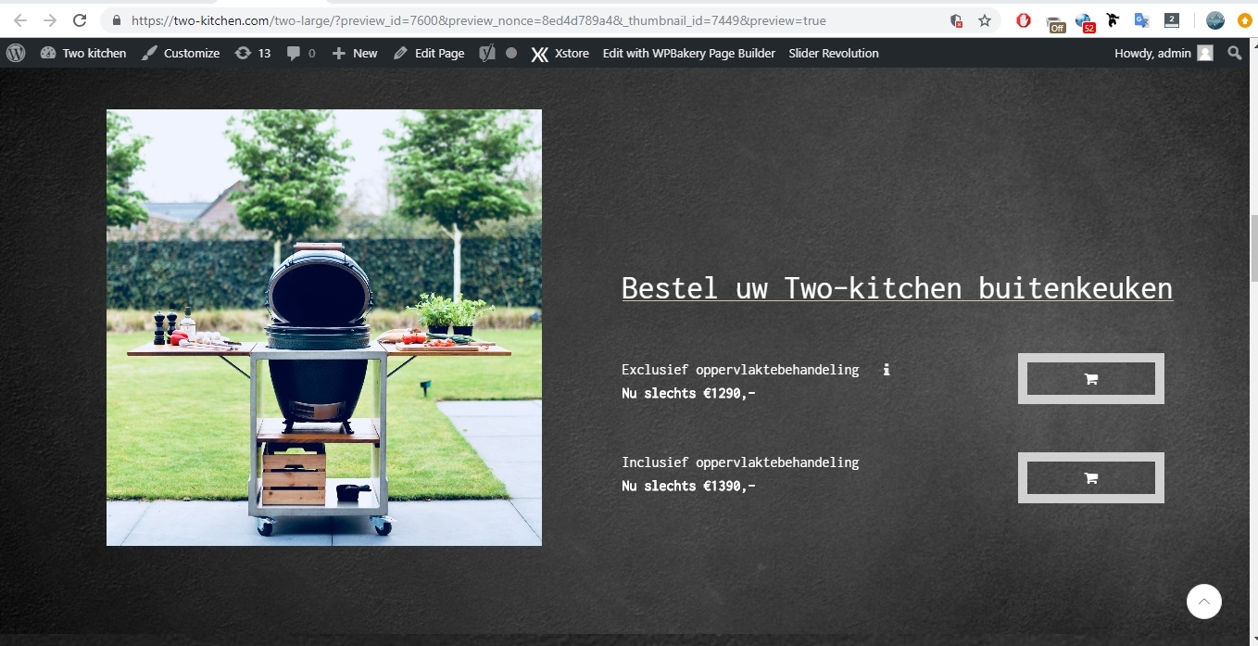Add Exclusief oppervlaktebehandeling option to cart
The height and width of the screenshot is (646, 1258).
tap(1091, 378)
